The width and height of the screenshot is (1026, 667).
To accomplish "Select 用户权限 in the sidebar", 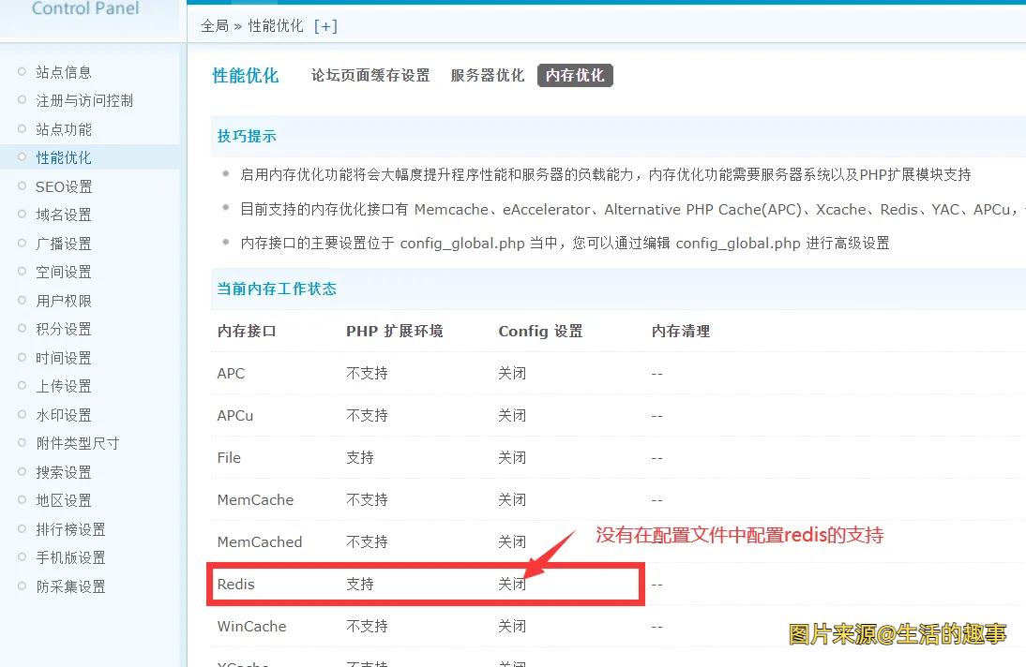I will click(64, 301).
